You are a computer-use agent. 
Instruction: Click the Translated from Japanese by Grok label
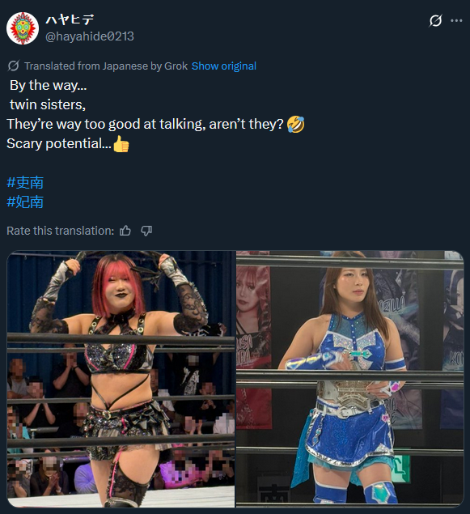106,66
